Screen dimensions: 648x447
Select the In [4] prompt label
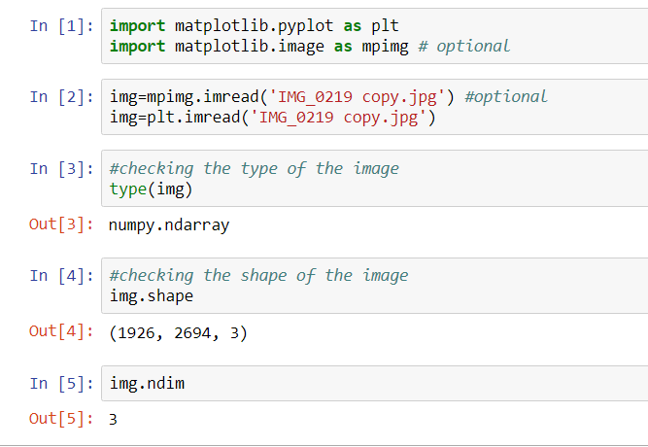pos(61,276)
